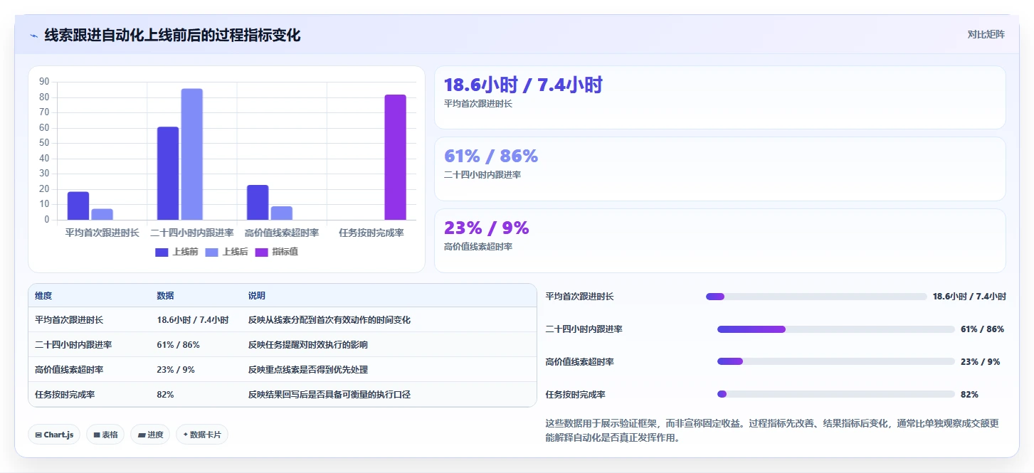1034x473 pixels.
Task: Click the 上线前 legend color box
Action: pyautogui.click(x=162, y=252)
